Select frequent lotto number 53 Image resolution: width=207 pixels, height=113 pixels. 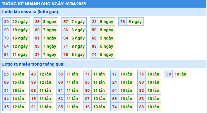(61, 74)
